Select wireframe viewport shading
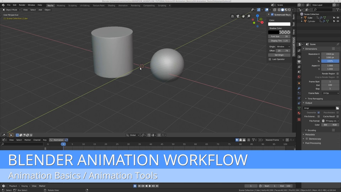This screenshot has height=192, width=341. click(x=279, y=10)
